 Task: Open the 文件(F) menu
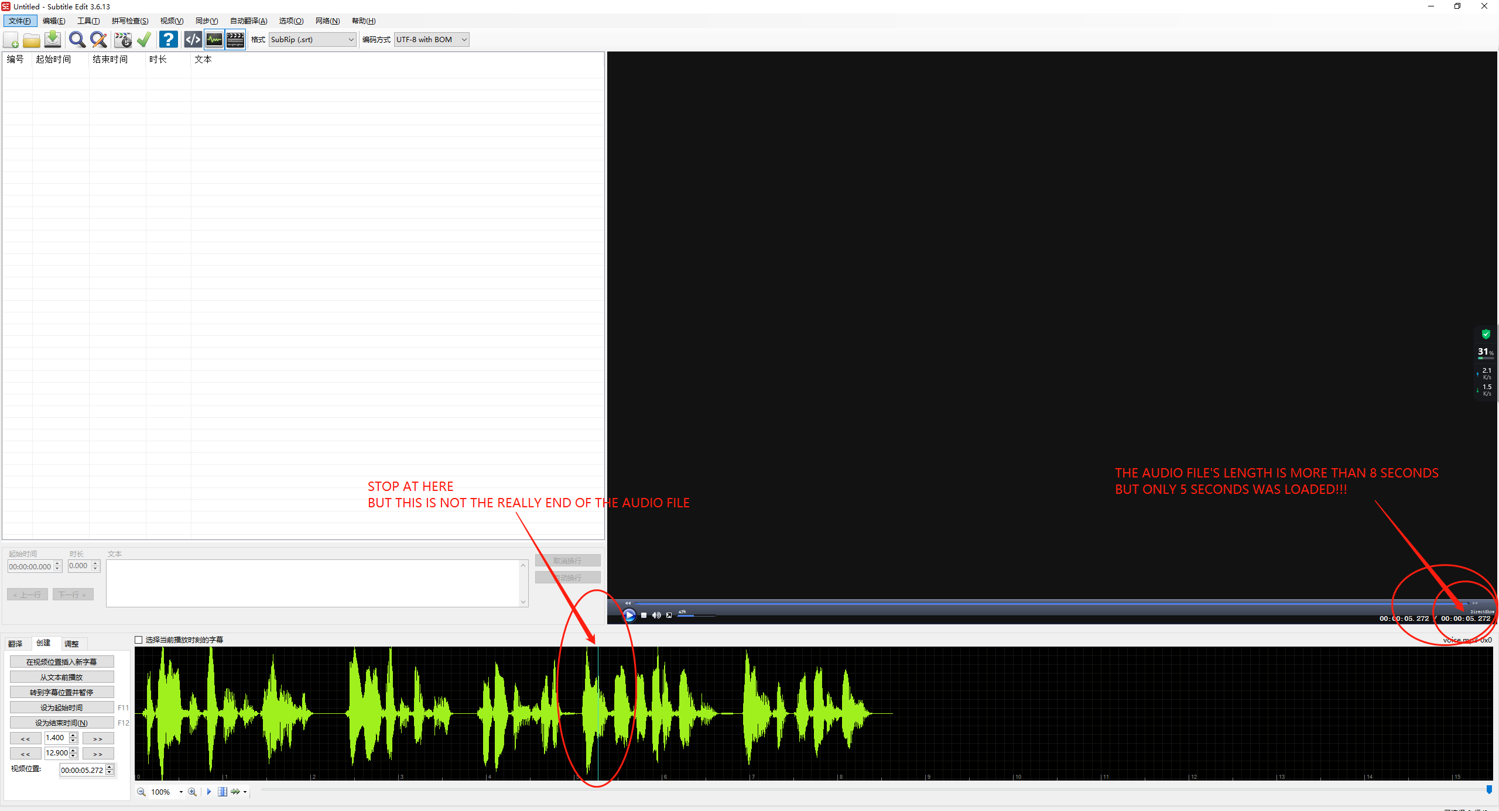tap(20, 20)
